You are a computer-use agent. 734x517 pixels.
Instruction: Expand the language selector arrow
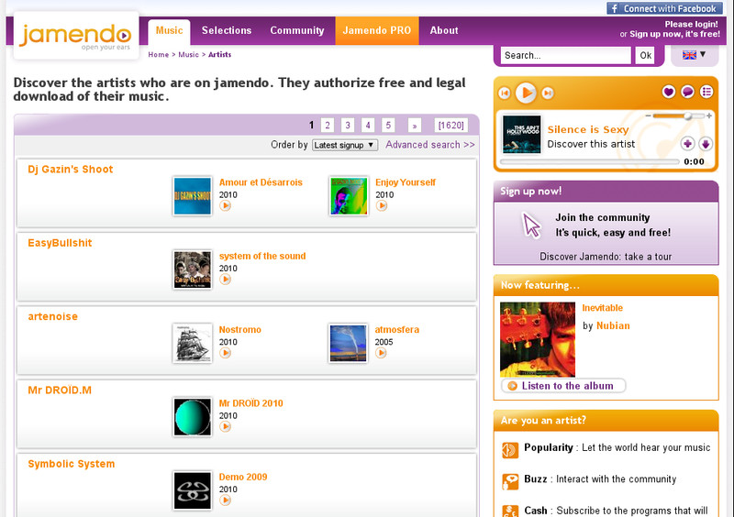coord(703,54)
